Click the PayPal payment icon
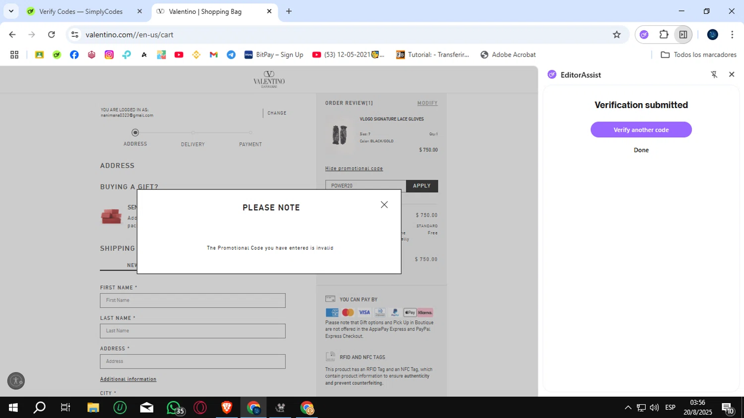This screenshot has height=418, width=744. click(395, 312)
